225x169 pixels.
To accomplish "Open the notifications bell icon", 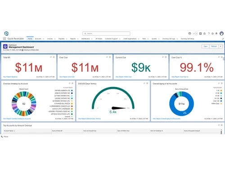I will [x=216, y=33].
